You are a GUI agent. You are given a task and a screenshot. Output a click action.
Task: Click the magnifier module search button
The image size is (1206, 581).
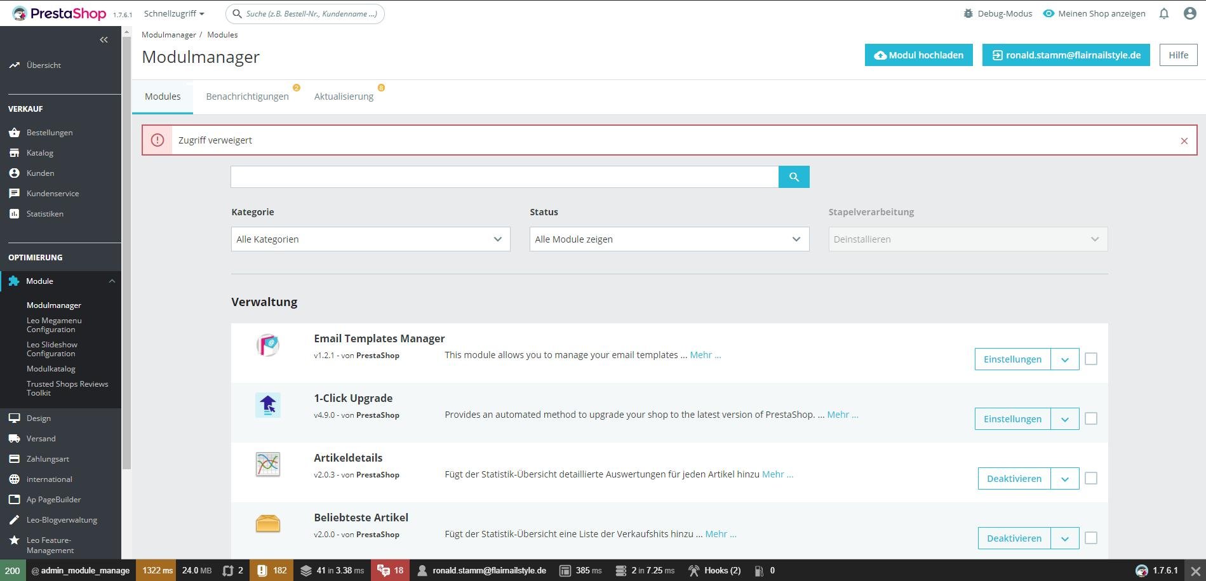coord(794,177)
